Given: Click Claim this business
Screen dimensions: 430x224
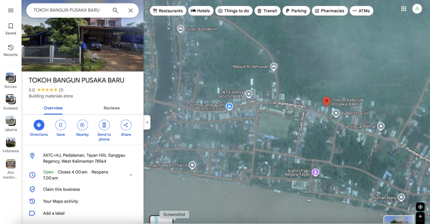Looking at the screenshot, I should click(61, 190).
